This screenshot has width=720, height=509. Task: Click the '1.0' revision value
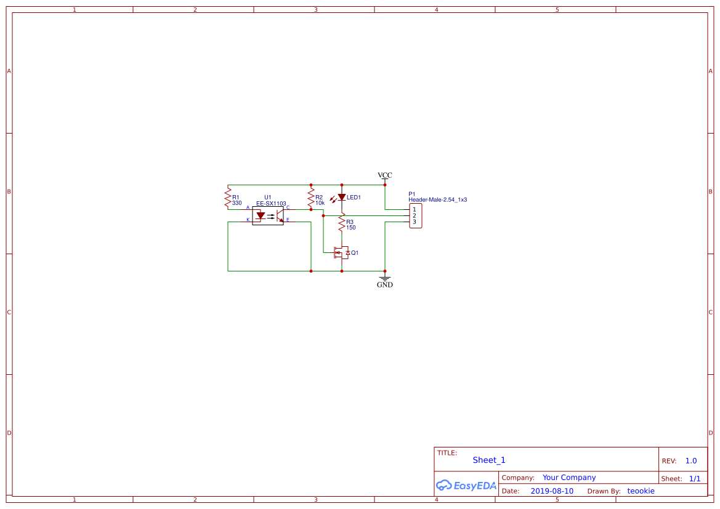pyautogui.click(x=691, y=461)
